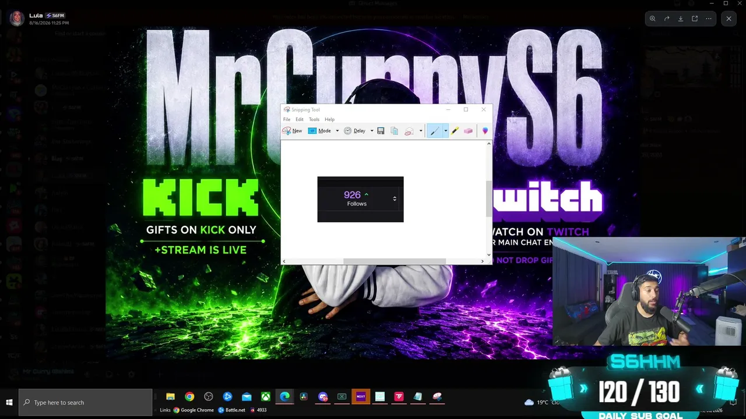Open the Tools menu in Snipping Tool

tap(314, 119)
